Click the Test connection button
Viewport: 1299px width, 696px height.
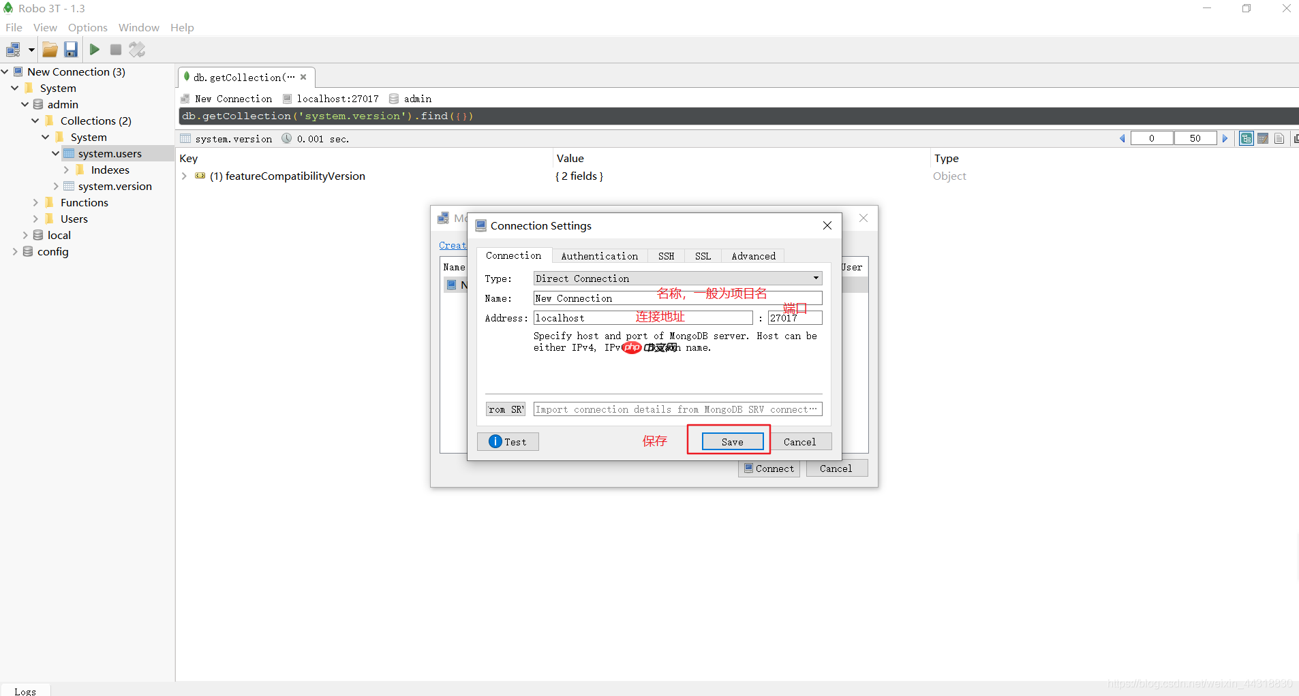pos(508,442)
